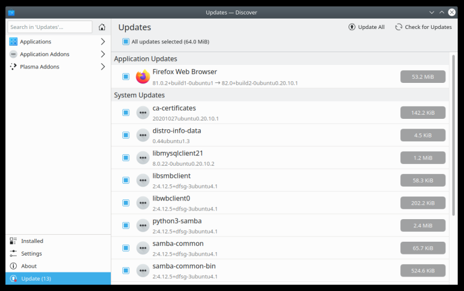The image size is (464, 291).
Task: Click the samba-common-bin package icon
Action: coord(143,271)
